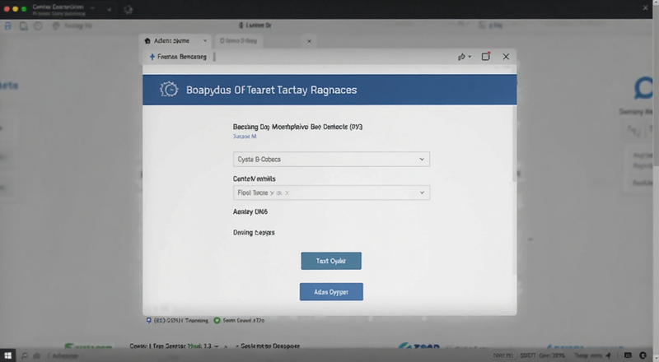Click the pop-out window icon with red dot
The image size is (659, 362).
point(486,56)
